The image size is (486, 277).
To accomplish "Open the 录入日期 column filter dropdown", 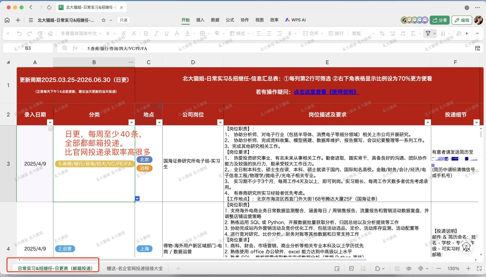I will 50,122.
